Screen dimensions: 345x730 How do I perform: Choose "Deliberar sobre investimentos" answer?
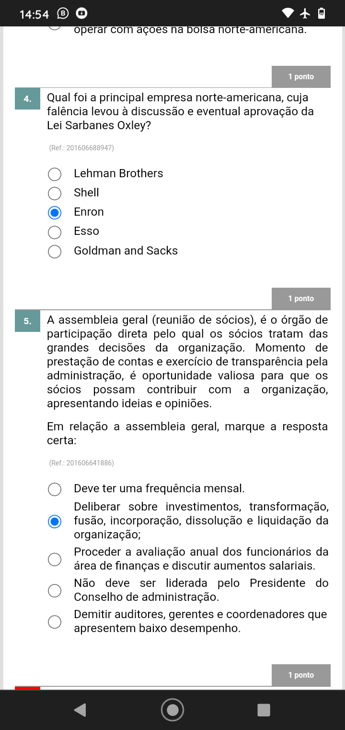[x=55, y=521]
